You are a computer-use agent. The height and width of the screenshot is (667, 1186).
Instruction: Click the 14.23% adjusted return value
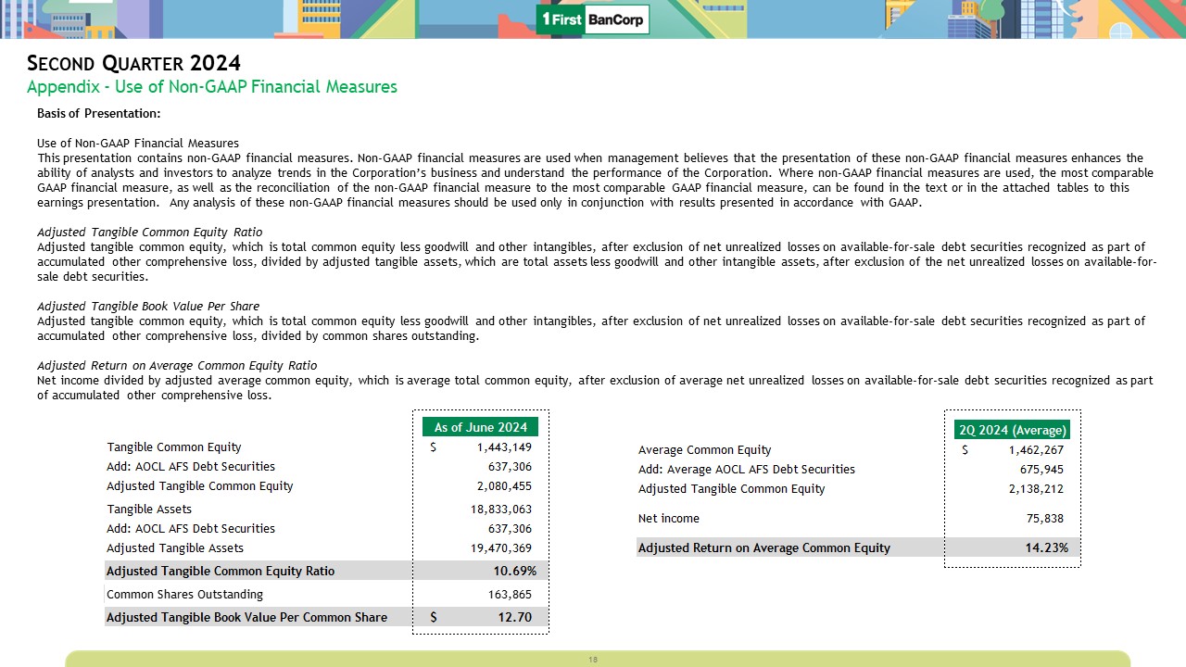pyautogui.click(x=1046, y=547)
